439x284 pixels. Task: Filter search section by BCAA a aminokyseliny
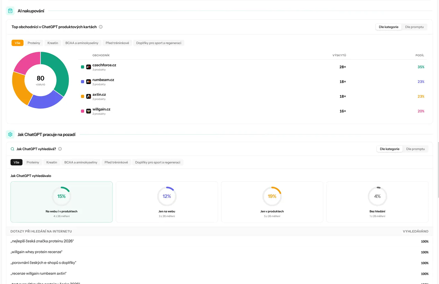pyautogui.click(x=81, y=162)
